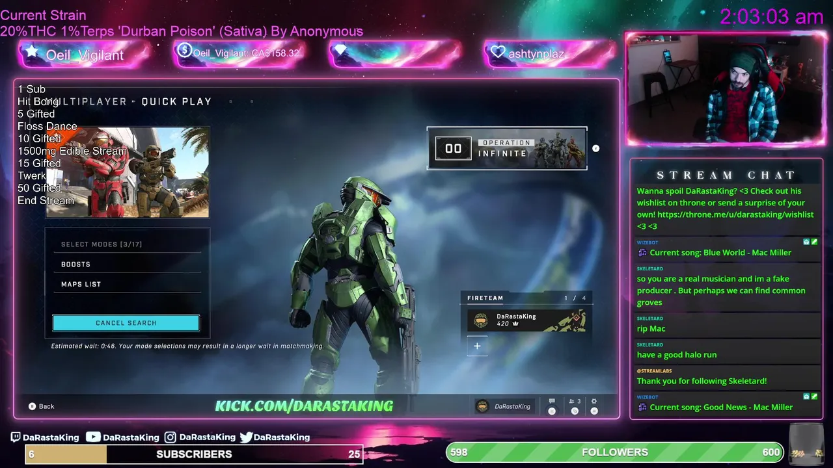Click the 2:03:03 am clock
Screen dimensions: 833x468
[x=772, y=16]
